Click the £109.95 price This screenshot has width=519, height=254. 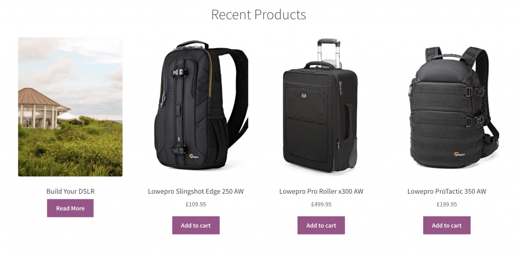click(196, 204)
